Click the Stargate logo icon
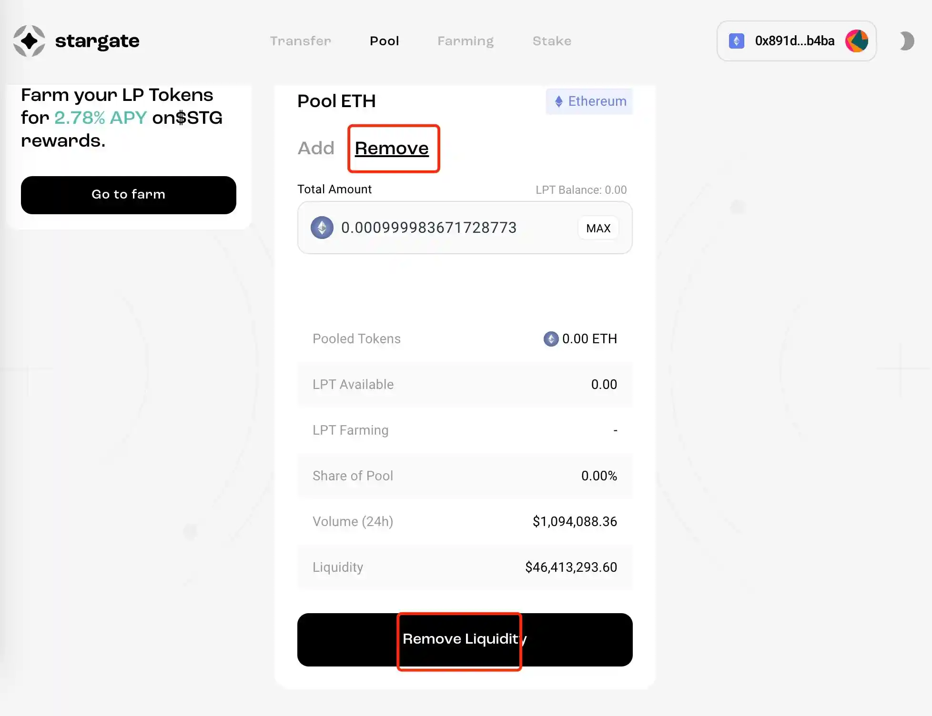Viewport: 932px width, 716px height. click(29, 41)
